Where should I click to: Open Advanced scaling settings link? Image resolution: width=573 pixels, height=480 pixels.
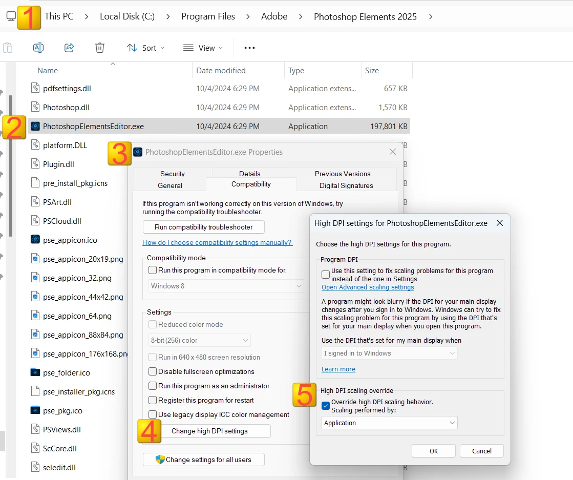tap(368, 287)
